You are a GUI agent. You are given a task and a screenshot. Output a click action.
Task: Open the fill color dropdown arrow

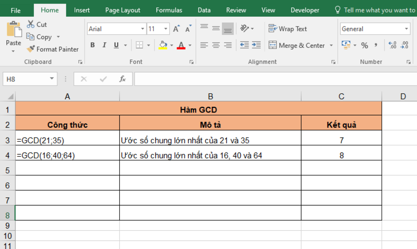(171, 45)
